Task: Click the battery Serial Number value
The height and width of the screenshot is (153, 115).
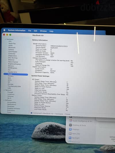Action: [x=59, y=46]
